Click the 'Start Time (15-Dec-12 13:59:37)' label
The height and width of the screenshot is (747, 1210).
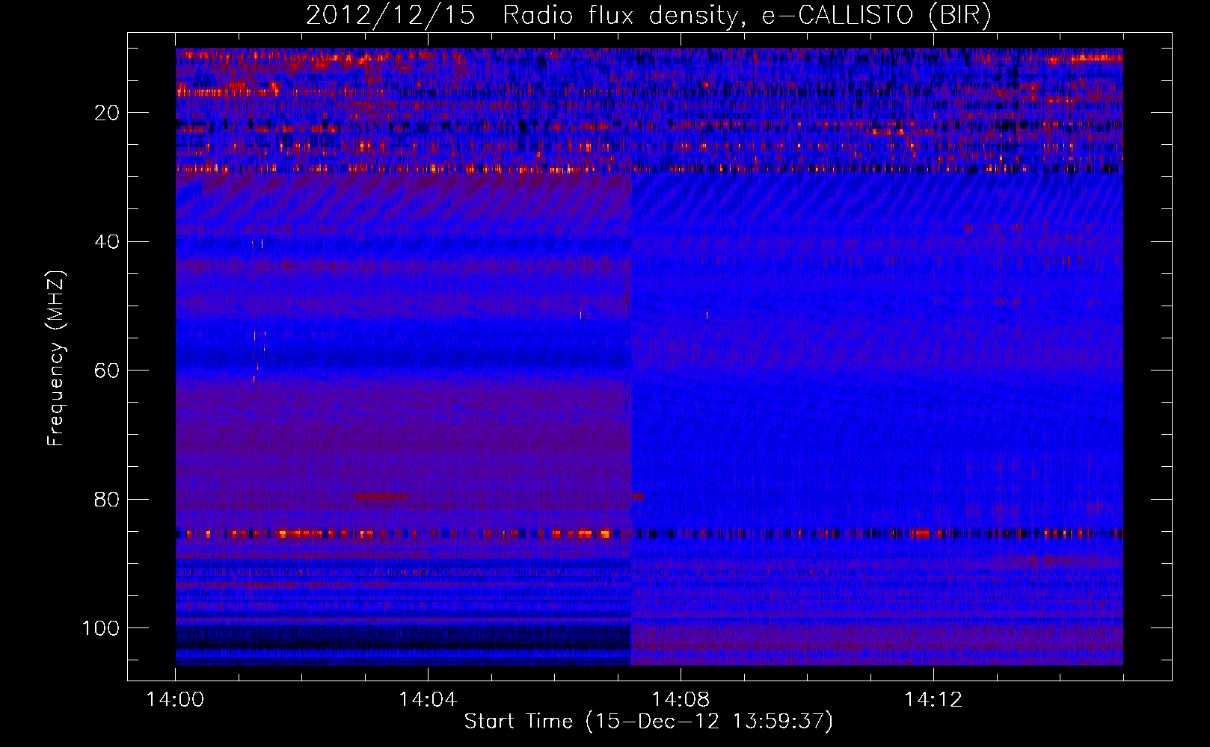(648, 722)
